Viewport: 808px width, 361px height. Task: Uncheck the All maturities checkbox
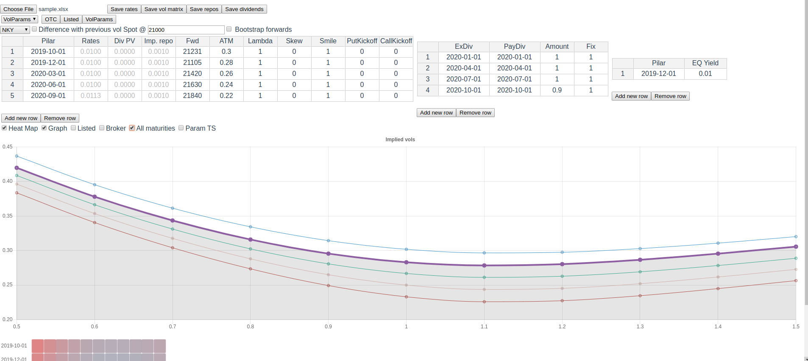pos(132,128)
